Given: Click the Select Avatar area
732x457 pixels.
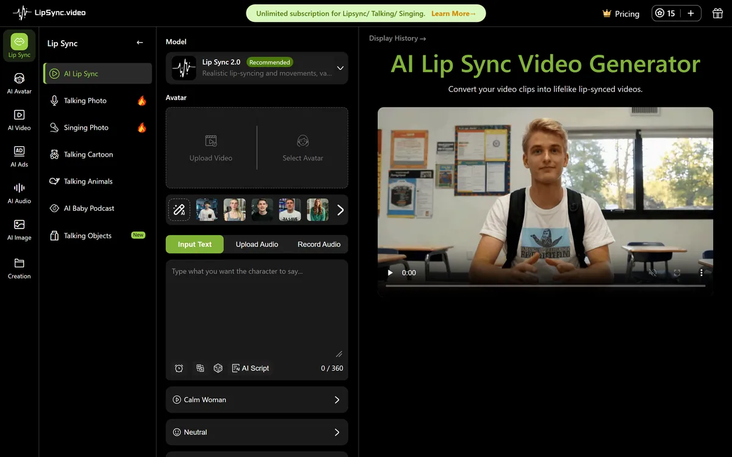Looking at the screenshot, I should point(303,148).
